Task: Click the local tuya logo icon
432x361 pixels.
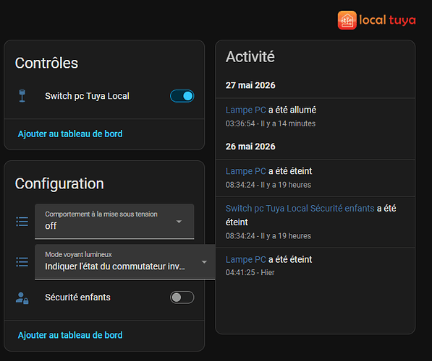Action: (x=347, y=20)
